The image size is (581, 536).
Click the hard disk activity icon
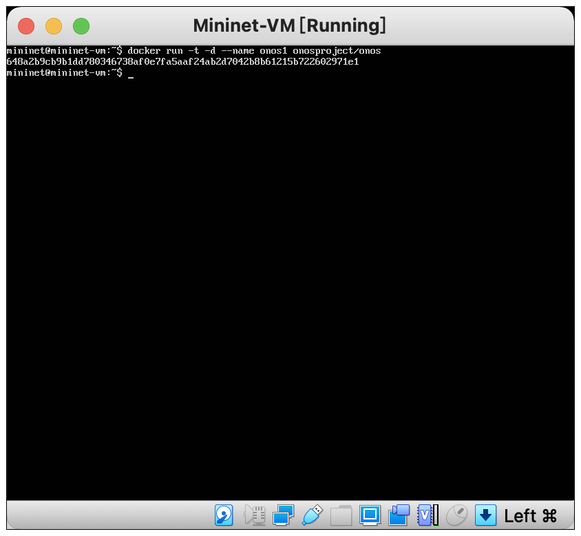224,515
